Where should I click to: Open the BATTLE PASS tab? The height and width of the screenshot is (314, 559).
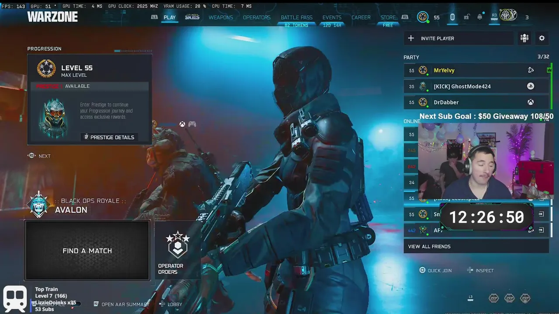297,17
